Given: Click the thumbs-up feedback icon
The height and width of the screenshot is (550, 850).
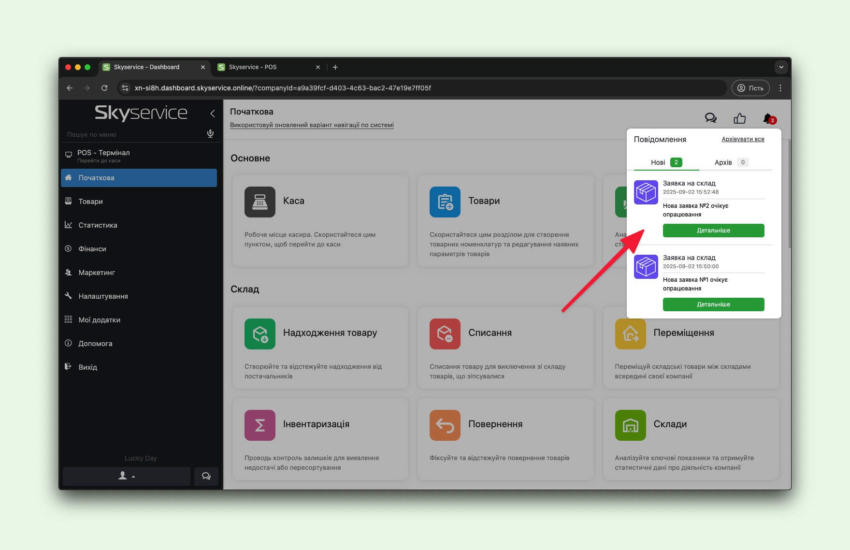Looking at the screenshot, I should click(739, 118).
